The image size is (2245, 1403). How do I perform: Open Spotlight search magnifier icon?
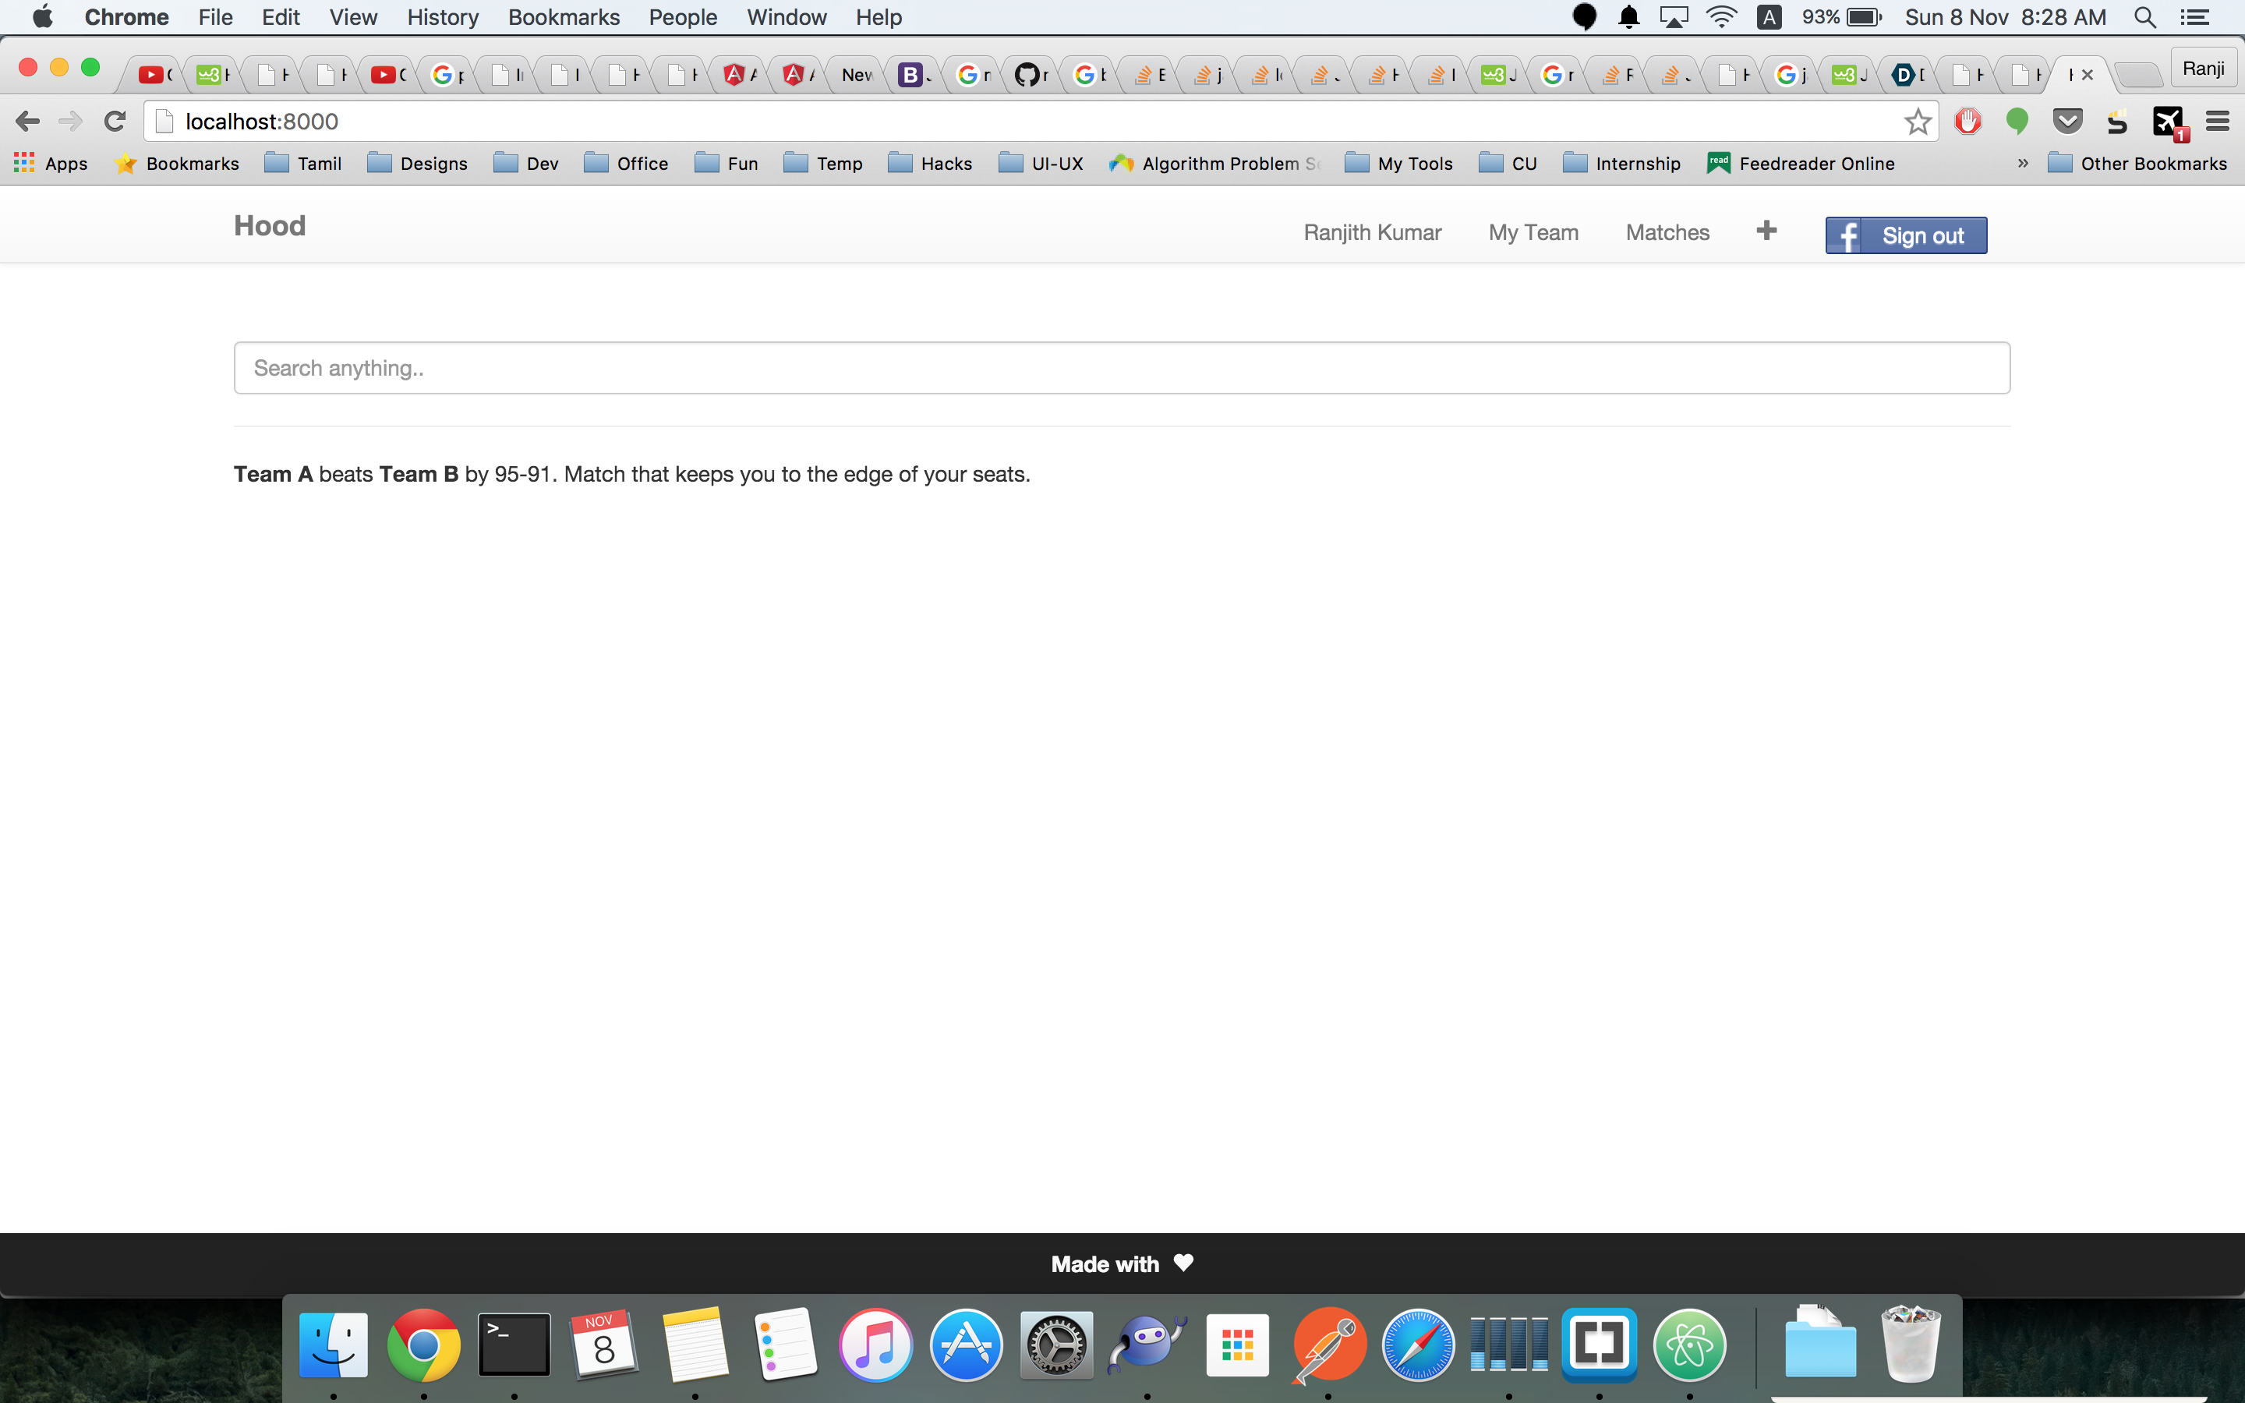pyautogui.click(x=2144, y=18)
